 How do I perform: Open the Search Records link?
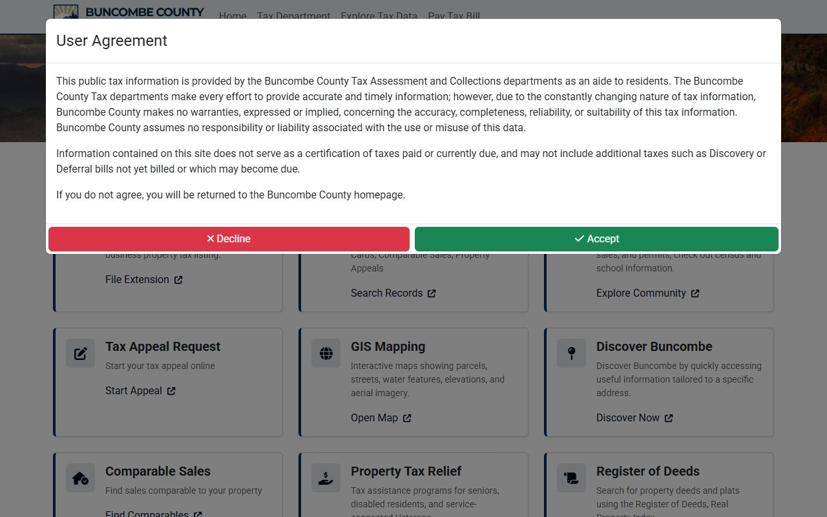click(386, 293)
